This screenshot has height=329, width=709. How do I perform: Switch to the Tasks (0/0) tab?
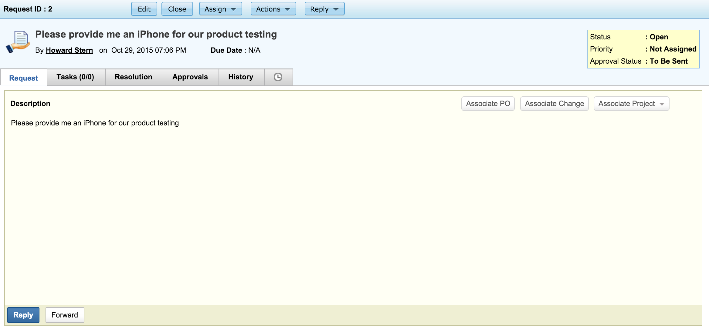[x=75, y=77]
